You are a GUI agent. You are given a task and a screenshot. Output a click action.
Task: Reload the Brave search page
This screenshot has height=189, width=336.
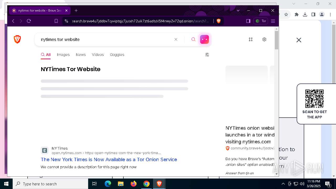[29, 21]
